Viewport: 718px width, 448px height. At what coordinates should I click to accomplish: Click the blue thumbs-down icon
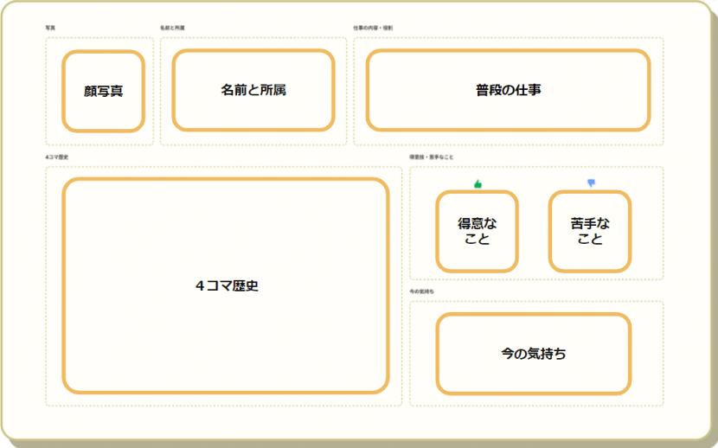pos(592,182)
